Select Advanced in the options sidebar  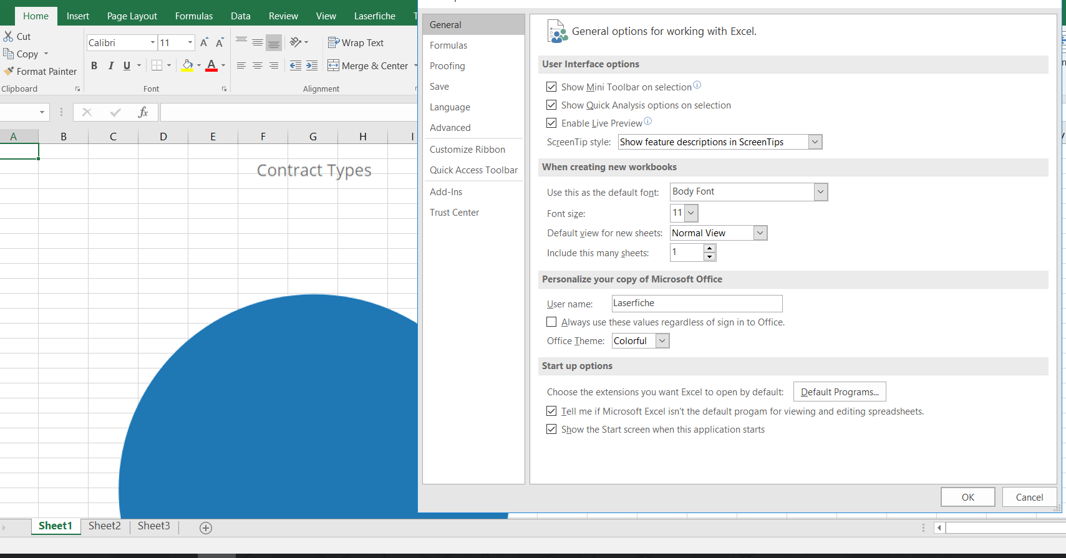[450, 128]
